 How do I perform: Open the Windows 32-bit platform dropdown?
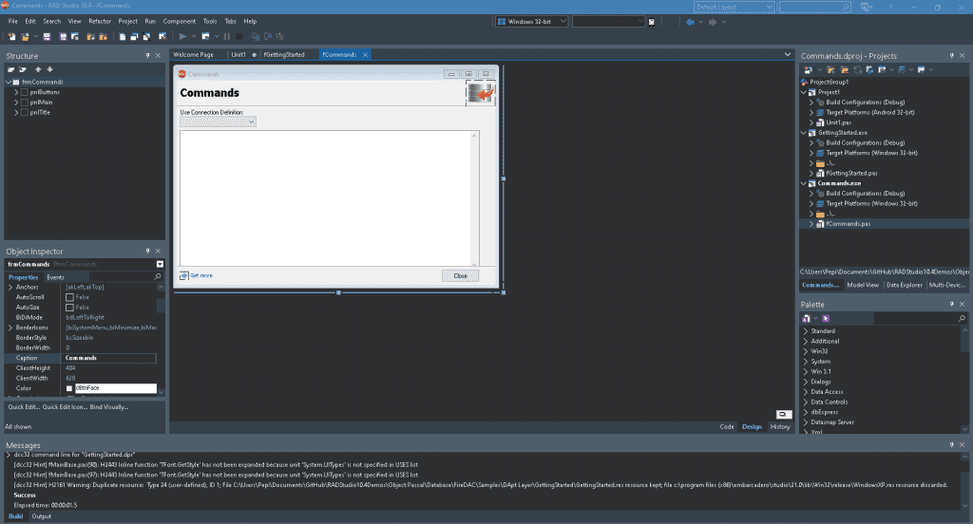coord(532,22)
